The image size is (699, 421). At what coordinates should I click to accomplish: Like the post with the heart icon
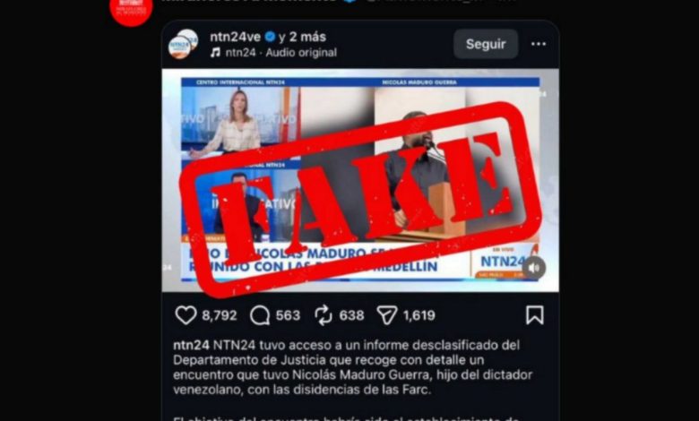(x=186, y=315)
